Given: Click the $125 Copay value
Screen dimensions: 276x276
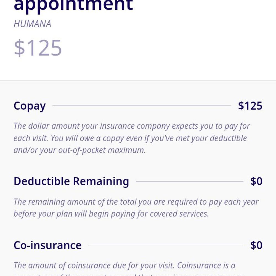Looking at the screenshot, I should coord(250,106).
